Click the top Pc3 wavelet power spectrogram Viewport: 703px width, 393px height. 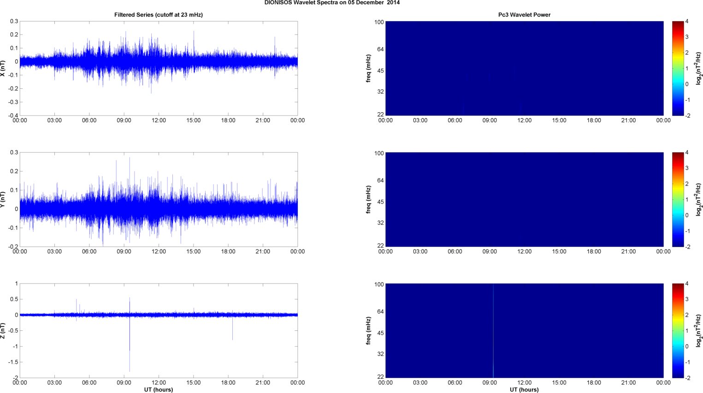[x=524, y=68]
